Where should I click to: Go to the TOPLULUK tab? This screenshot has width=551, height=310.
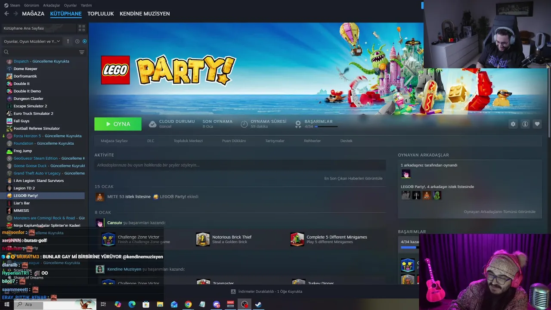coord(100,13)
